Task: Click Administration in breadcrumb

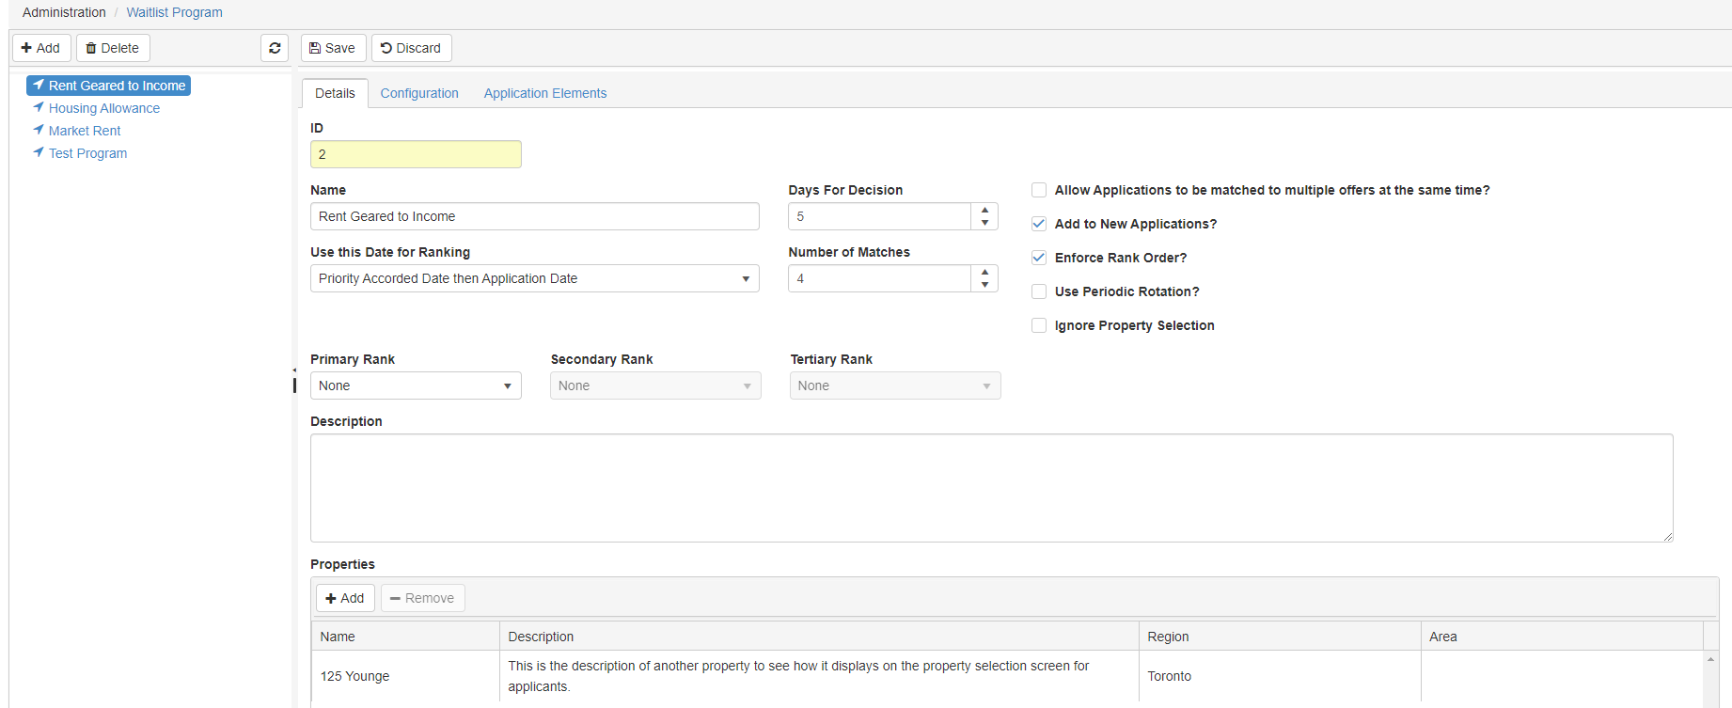Action: pyautogui.click(x=64, y=12)
